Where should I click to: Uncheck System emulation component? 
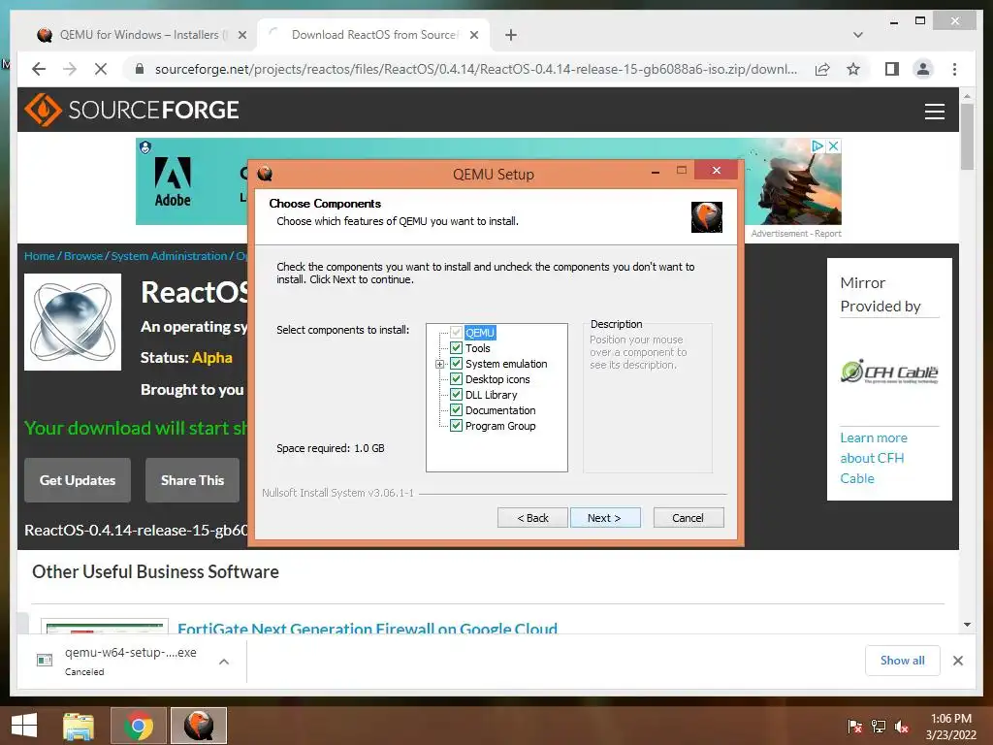456,364
